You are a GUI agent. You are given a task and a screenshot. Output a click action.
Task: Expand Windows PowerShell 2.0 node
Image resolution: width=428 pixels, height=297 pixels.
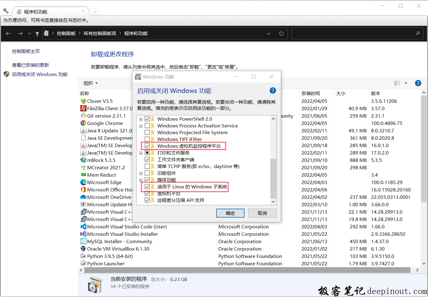pyautogui.click(x=141, y=119)
